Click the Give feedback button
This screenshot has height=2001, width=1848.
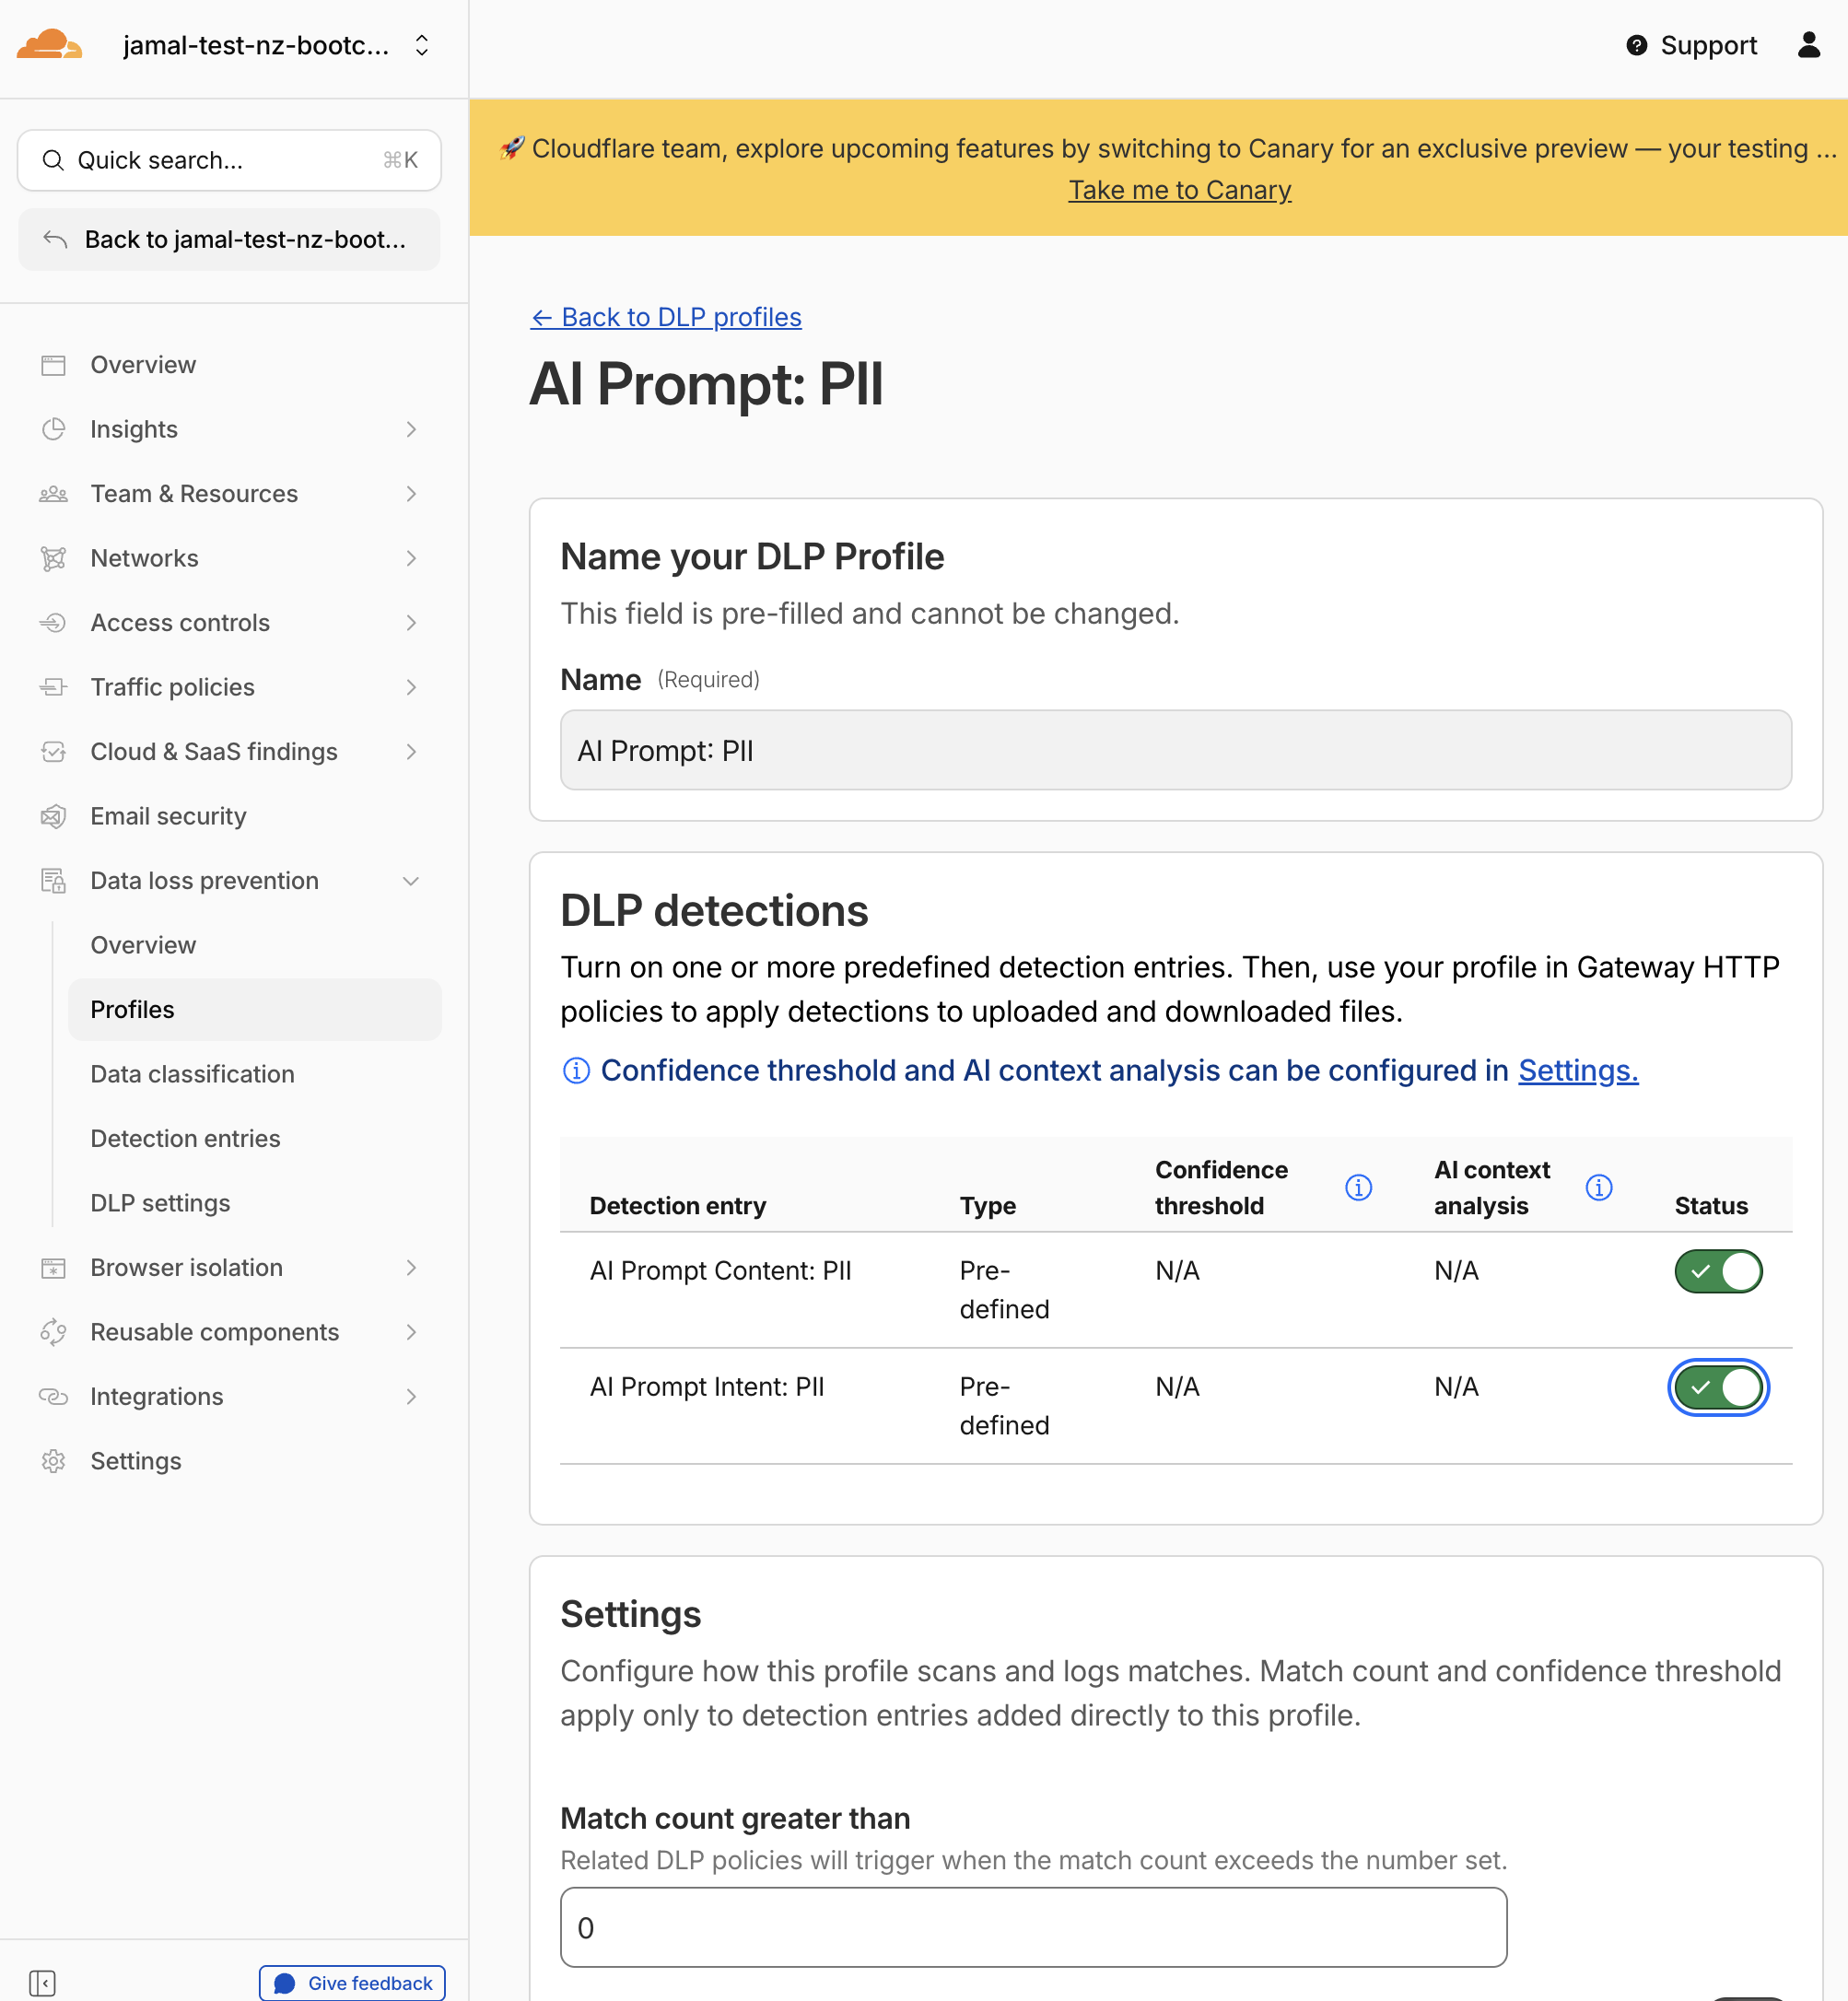pyautogui.click(x=352, y=1982)
